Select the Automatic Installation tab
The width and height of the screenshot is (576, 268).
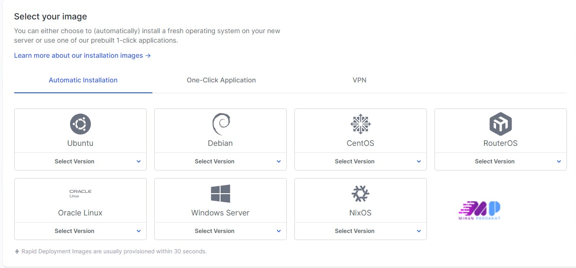83,80
